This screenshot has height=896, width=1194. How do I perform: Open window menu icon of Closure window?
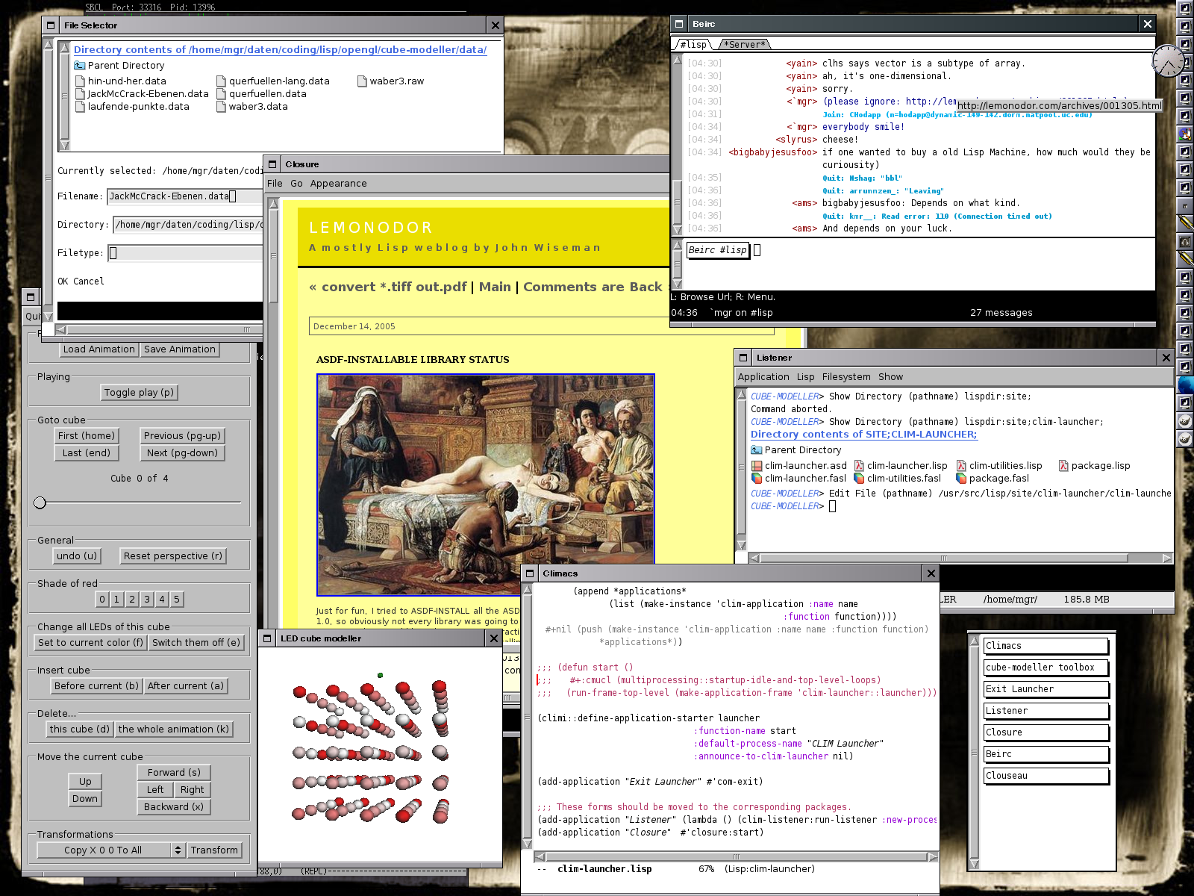(273, 164)
